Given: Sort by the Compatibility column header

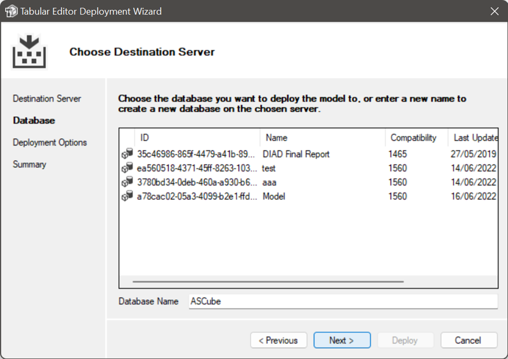Looking at the screenshot, I should click(x=416, y=138).
